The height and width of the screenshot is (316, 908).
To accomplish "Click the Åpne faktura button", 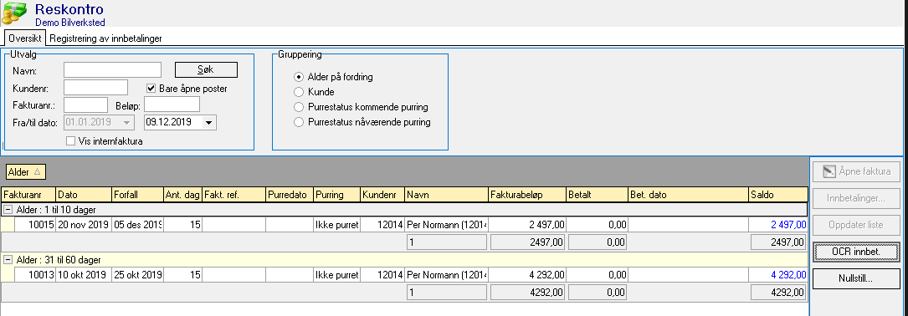I will tap(856, 172).
